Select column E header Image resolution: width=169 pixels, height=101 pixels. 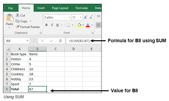pos(92,49)
